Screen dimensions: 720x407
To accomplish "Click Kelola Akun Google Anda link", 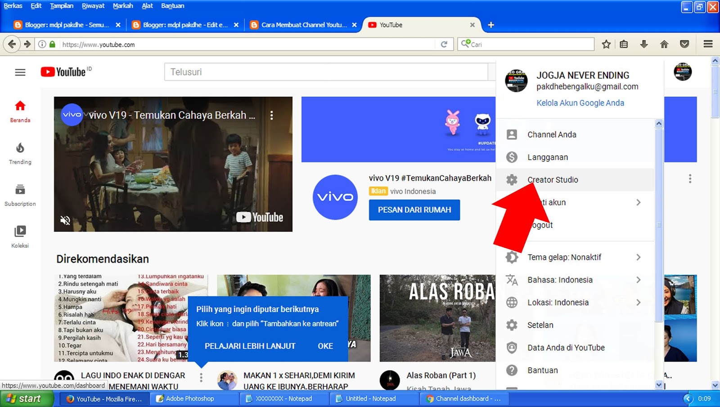I will (x=580, y=103).
